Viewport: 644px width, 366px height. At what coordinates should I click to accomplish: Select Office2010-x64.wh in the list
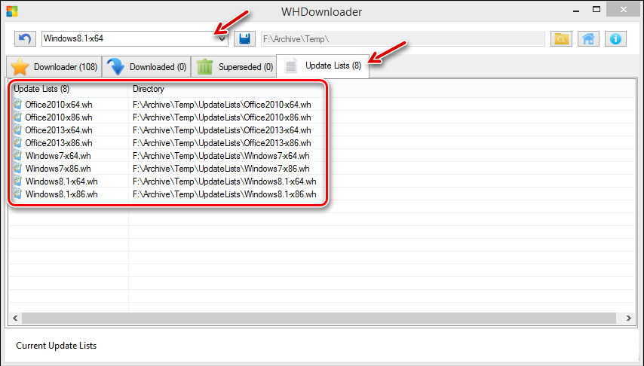59,105
